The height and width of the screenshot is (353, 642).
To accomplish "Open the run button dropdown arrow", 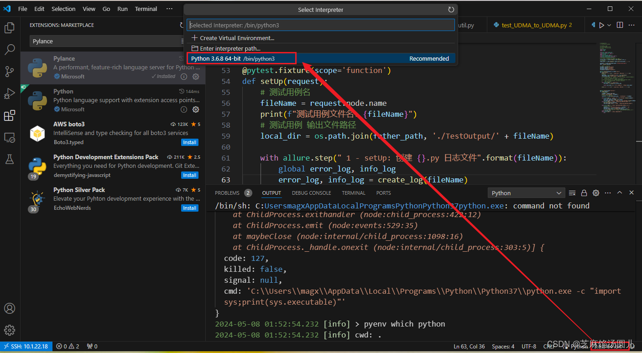I will tap(610, 25).
